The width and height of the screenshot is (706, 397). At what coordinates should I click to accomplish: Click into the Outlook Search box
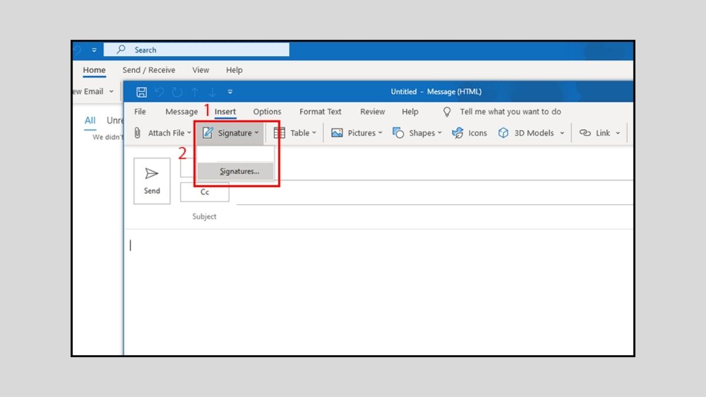(200, 50)
